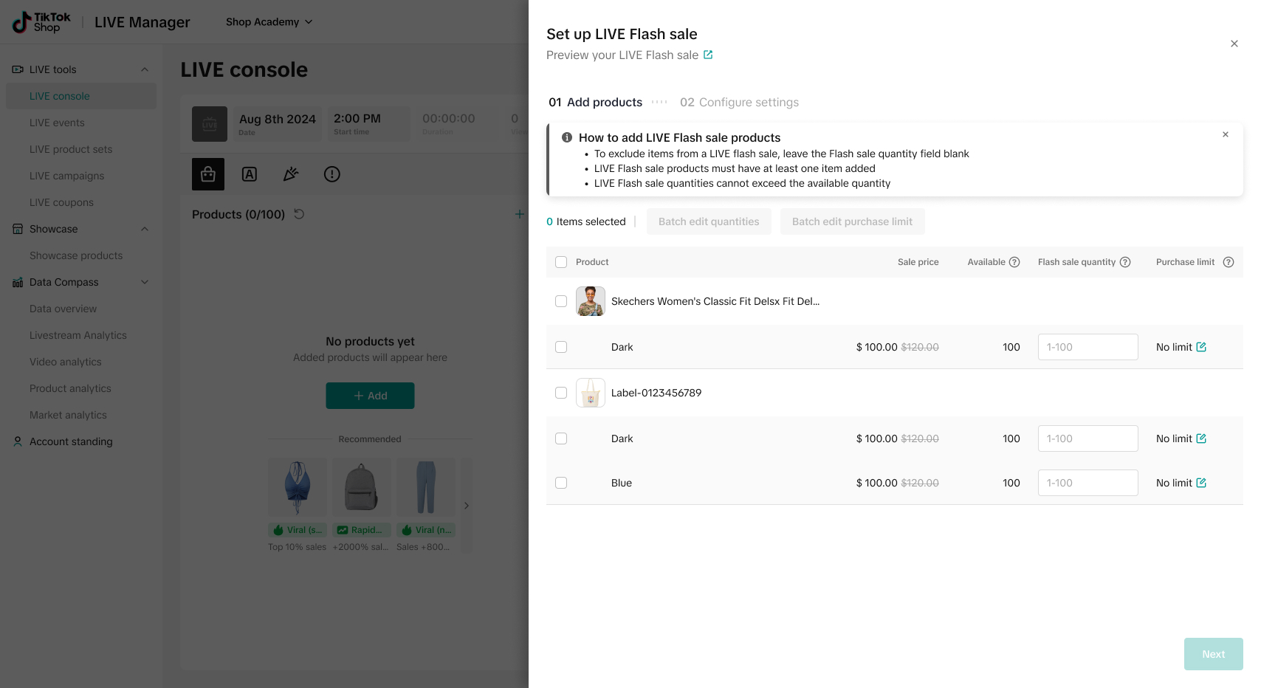Click the Available column help icon
This screenshot has height=688, width=1261.
pos(1014,262)
